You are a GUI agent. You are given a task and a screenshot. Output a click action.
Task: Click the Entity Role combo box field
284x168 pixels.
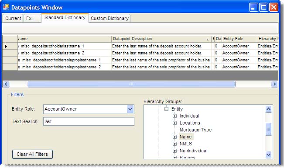pyautogui.click(x=89, y=109)
